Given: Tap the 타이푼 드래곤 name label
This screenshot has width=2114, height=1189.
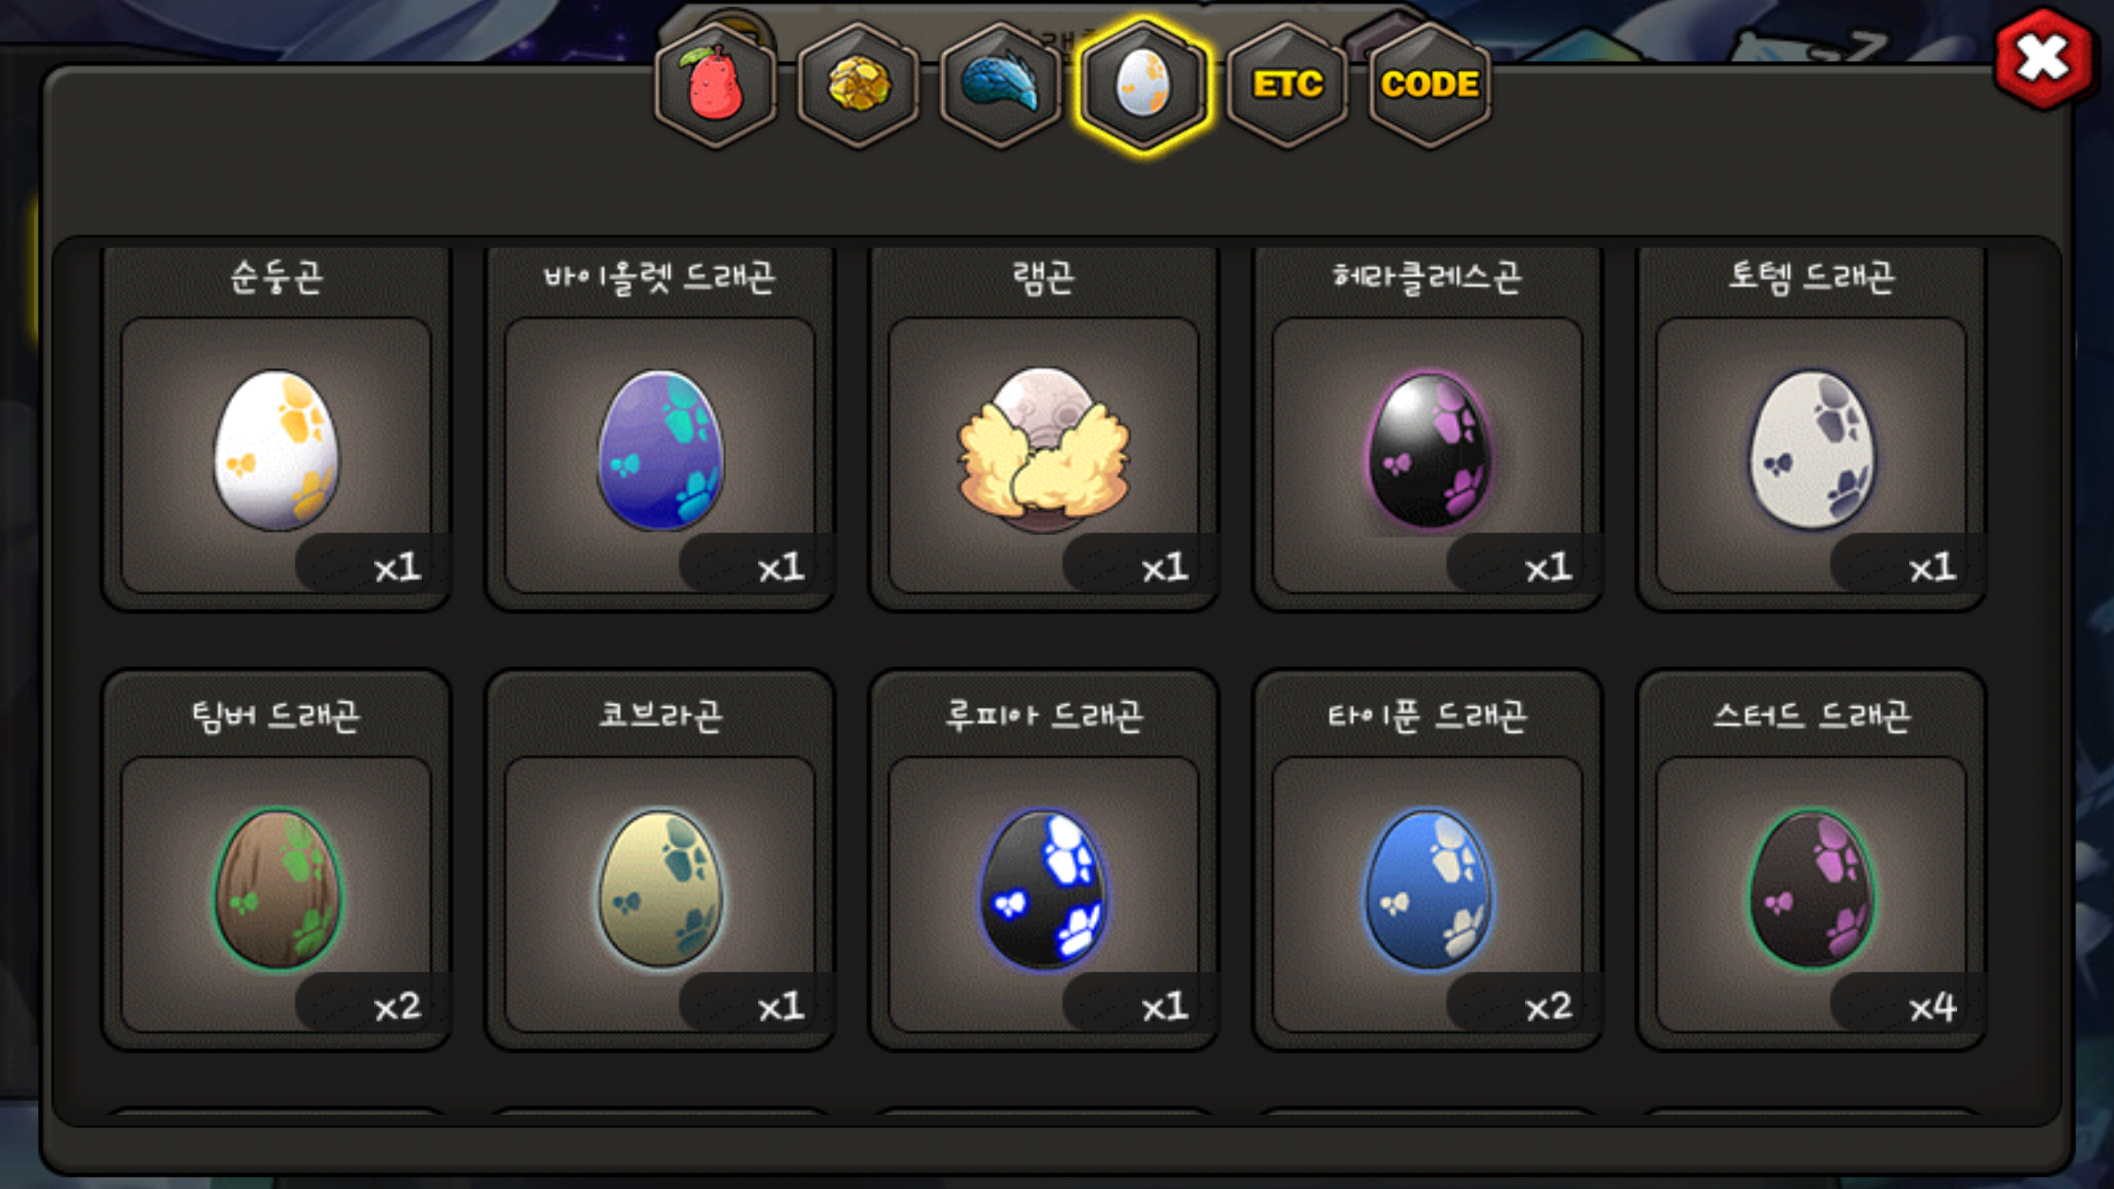Looking at the screenshot, I should tap(1428, 716).
